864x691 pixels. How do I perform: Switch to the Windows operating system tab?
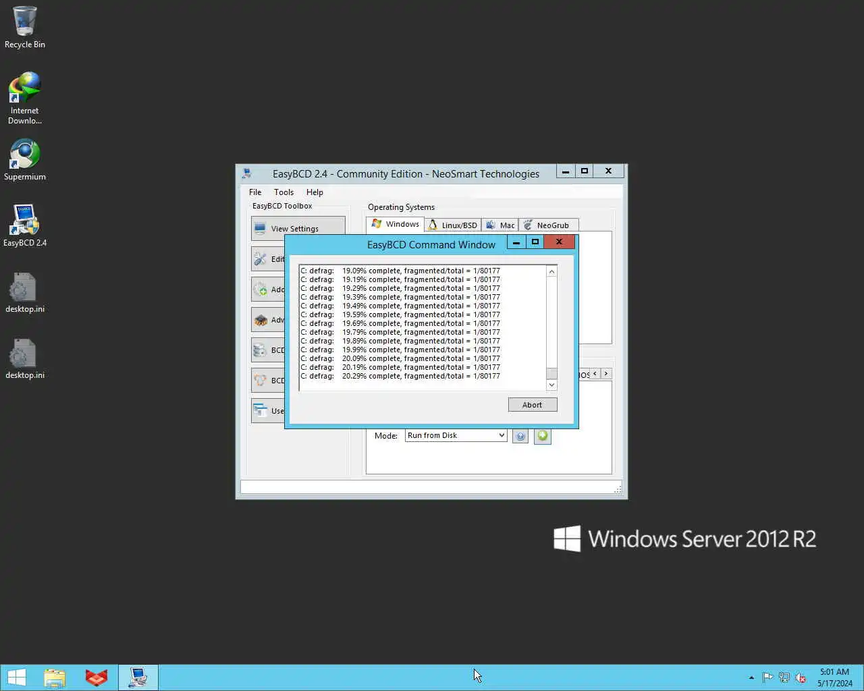[396, 224]
